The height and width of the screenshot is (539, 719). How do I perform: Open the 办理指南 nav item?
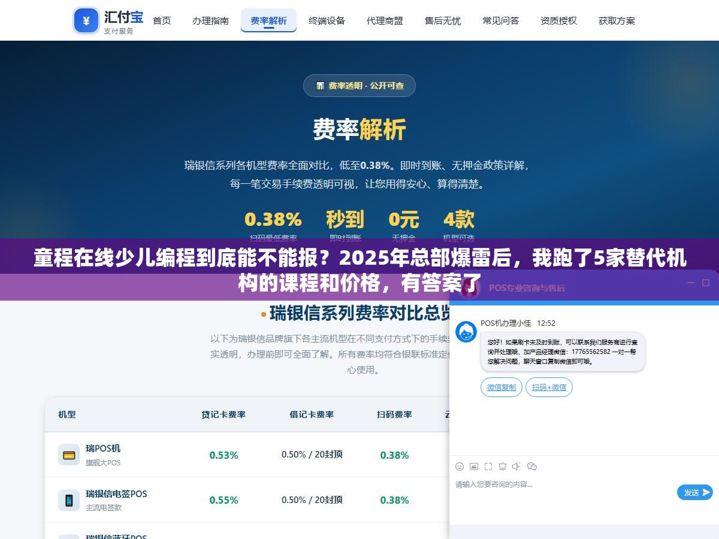click(x=210, y=20)
